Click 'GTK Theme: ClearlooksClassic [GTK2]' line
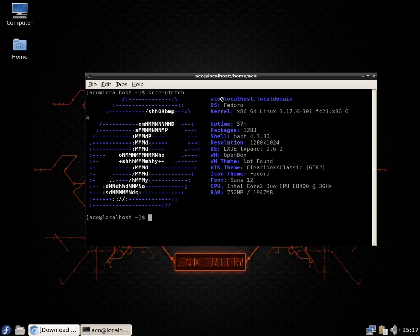 click(x=268, y=168)
